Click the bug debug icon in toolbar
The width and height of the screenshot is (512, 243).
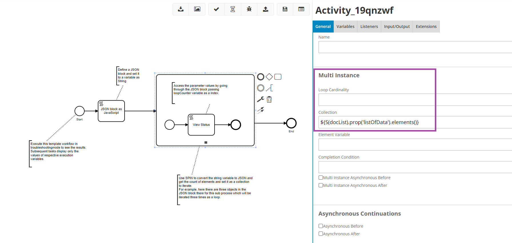[x=249, y=9]
